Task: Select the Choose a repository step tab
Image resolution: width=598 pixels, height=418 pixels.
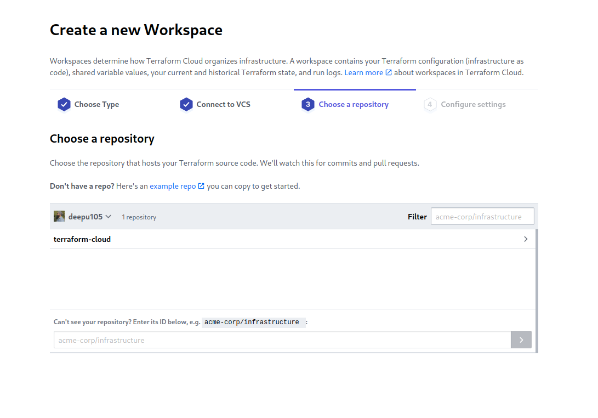Action: point(354,104)
